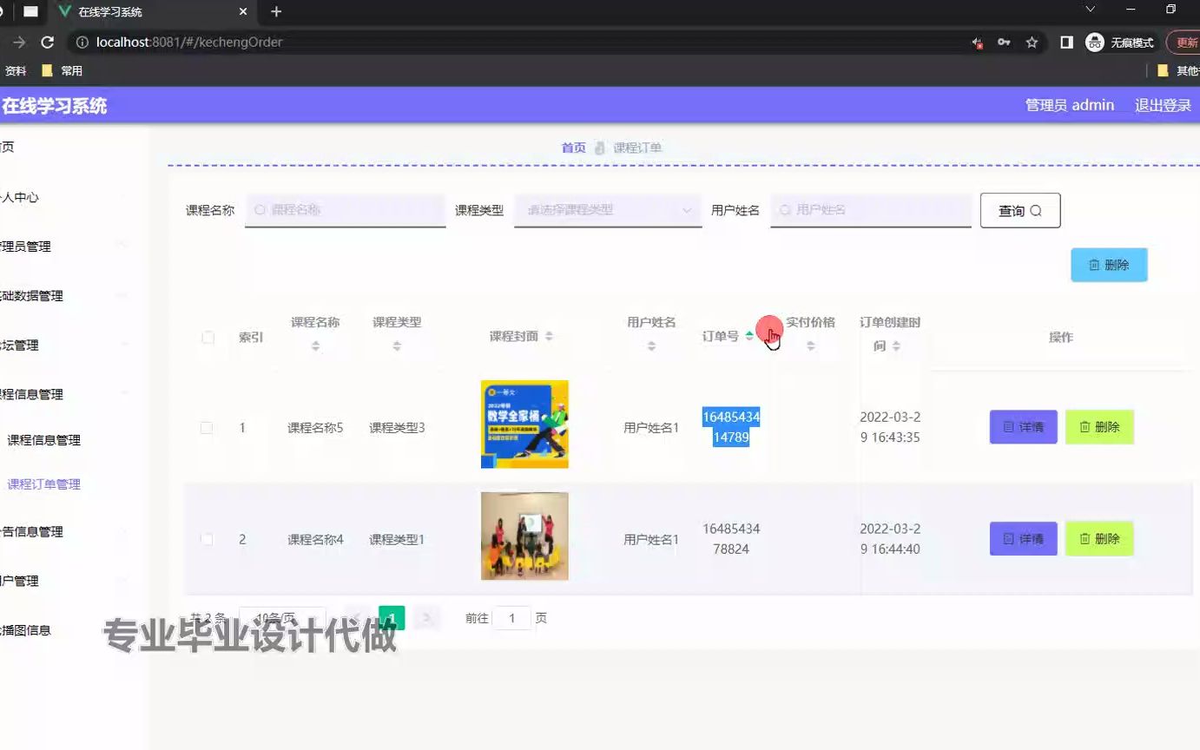Click the 退出登录 link
Viewport: 1200px width, 750px height.
pyautogui.click(x=1162, y=104)
